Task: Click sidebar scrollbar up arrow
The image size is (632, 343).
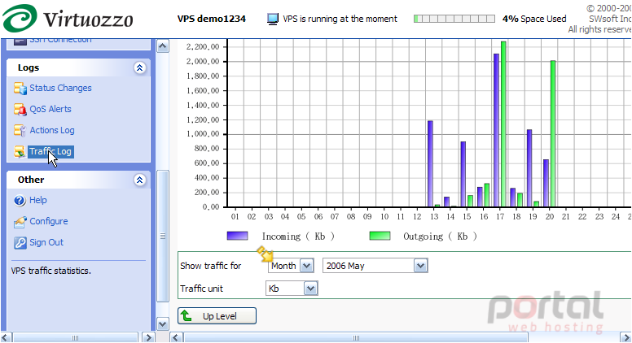Action: pos(162,46)
